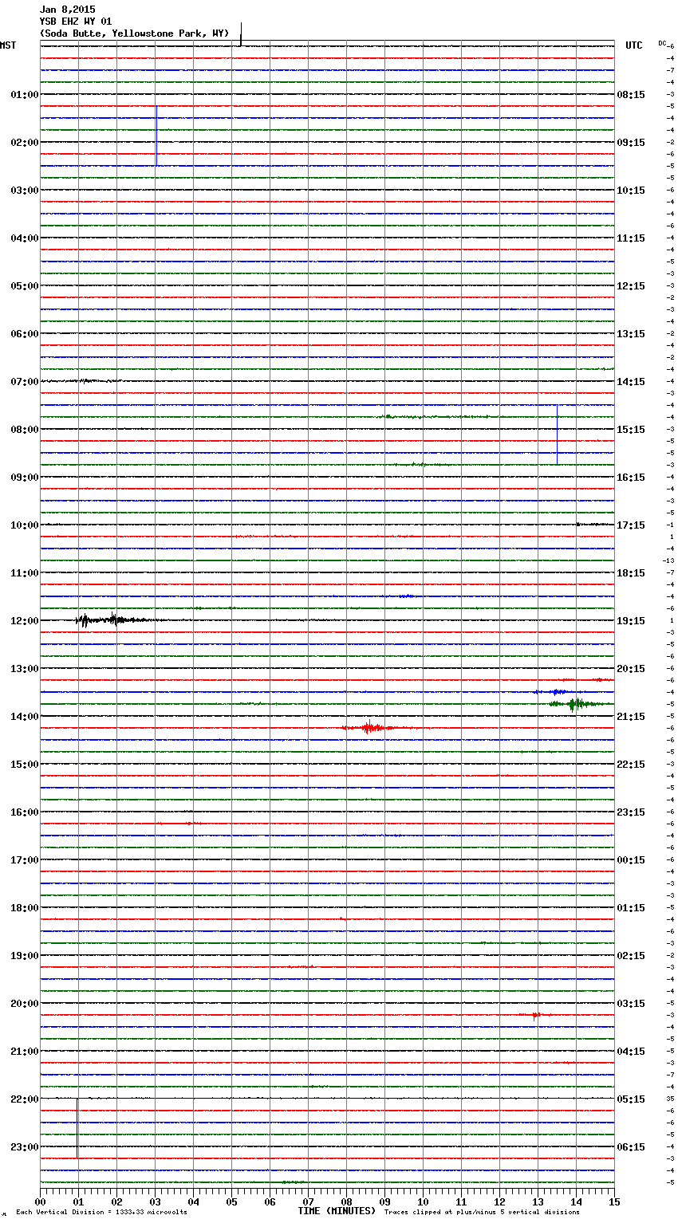Click the 03:15 UTC row label

pyautogui.click(x=631, y=1004)
